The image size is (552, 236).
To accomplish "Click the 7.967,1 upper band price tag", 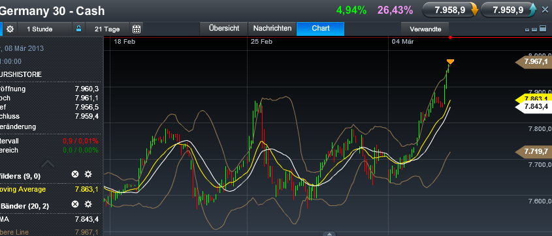I will [533, 62].
